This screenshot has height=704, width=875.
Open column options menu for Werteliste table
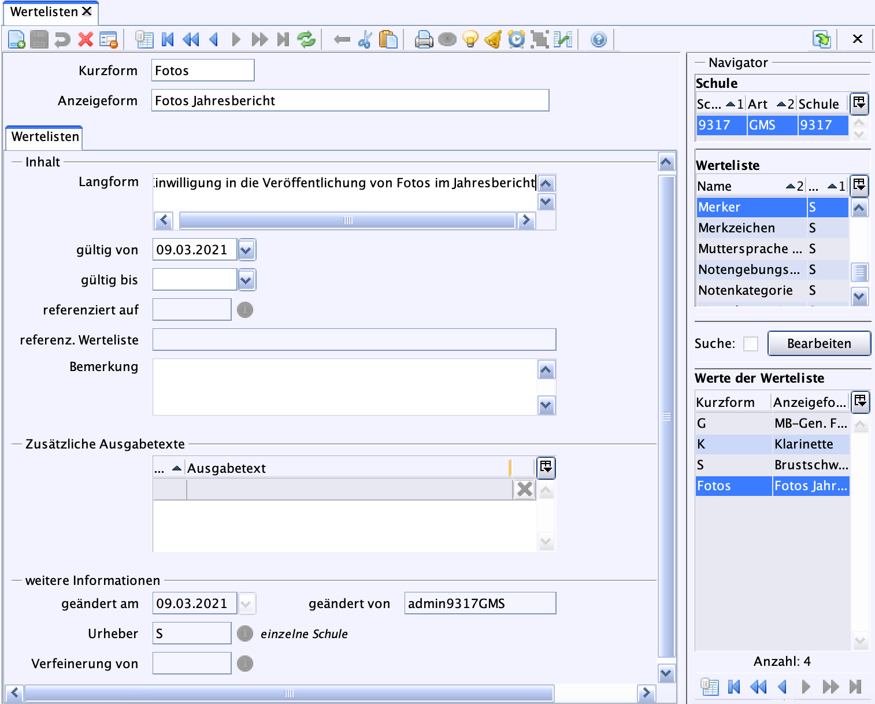[859, 186]
